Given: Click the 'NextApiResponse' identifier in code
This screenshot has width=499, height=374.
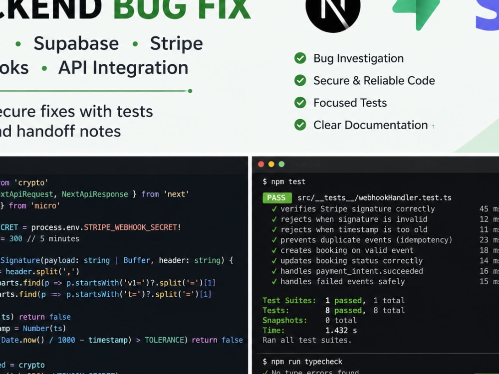Looking at the screenshot, I should click(95, 194).
